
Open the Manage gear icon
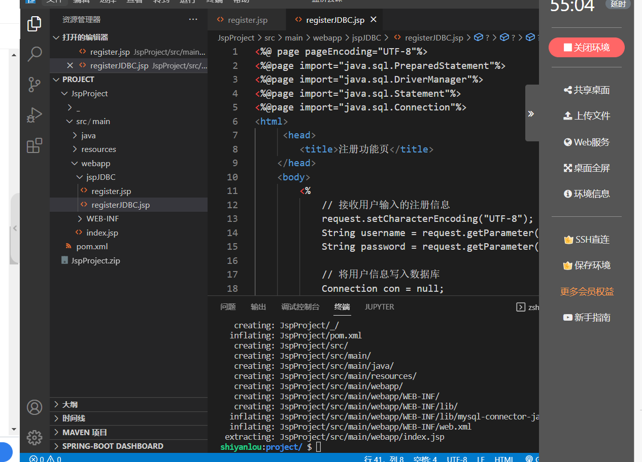point(35,437)
